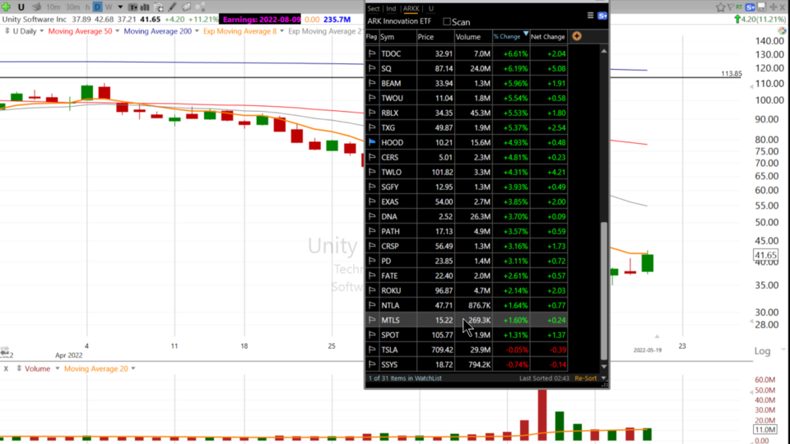Select the Daily D timeframe button

pyautogui.click(x=97, y=7)
